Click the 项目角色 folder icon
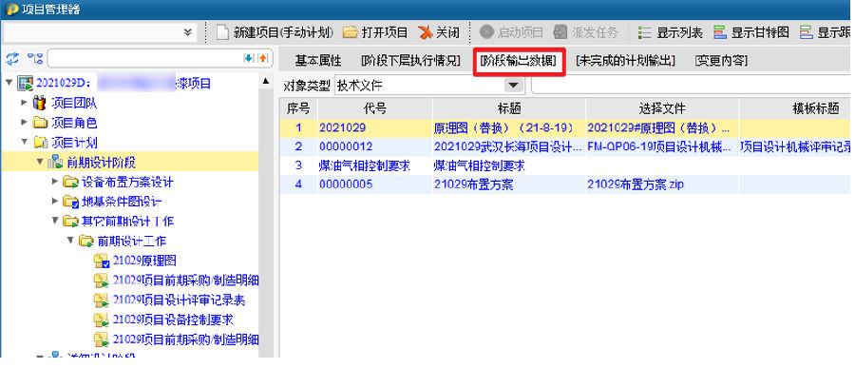 (x=40, y=123)
